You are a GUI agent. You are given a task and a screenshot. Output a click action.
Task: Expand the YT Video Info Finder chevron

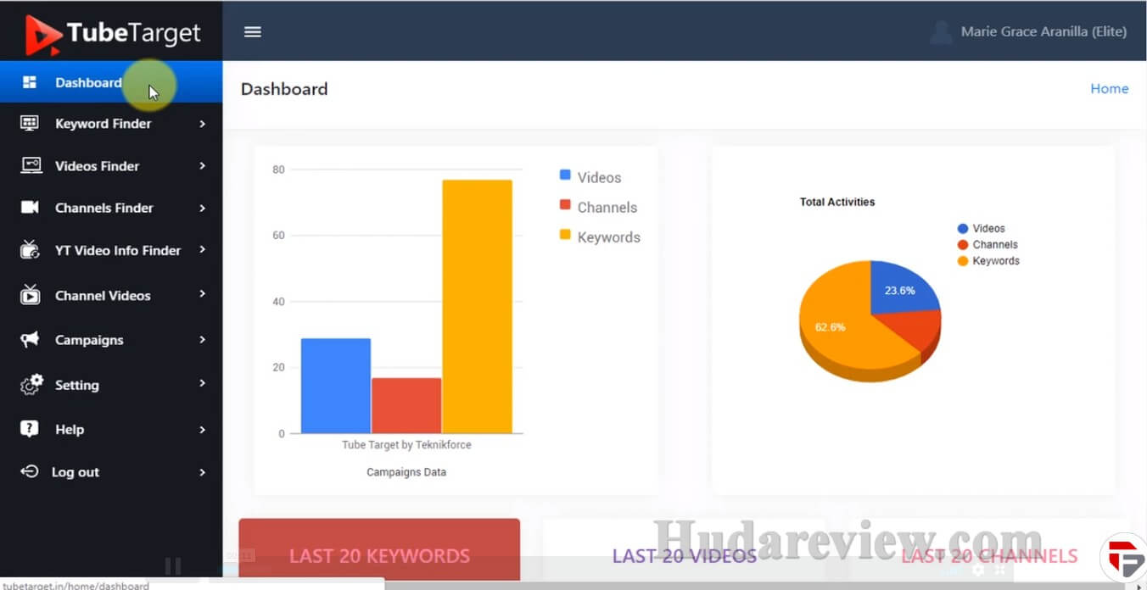pos(202,249)
